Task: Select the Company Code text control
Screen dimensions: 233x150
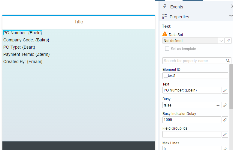Action: pos(26,40)
